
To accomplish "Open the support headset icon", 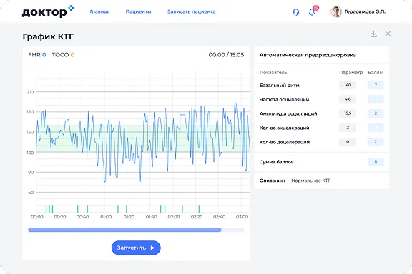I will pyautogui.click(x=296, y=12).
